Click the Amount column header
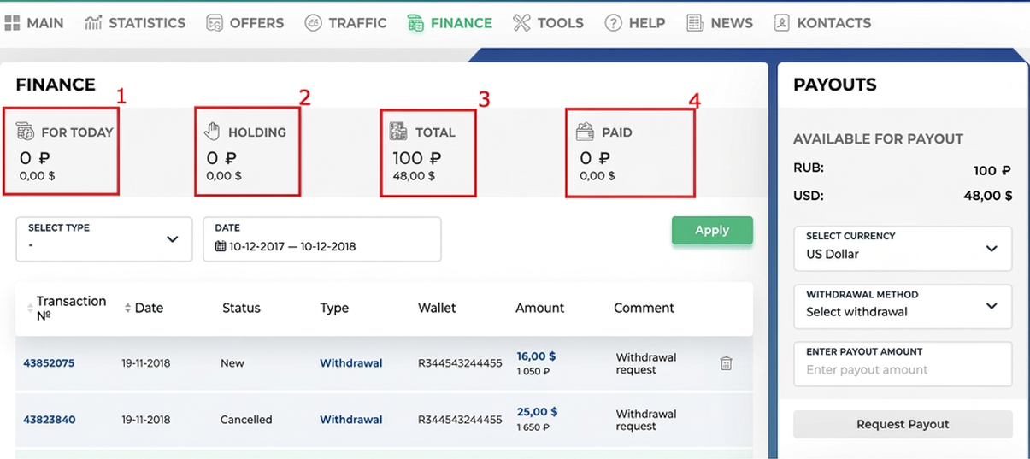The image size is (1030, 459). [x=540, y=308]
